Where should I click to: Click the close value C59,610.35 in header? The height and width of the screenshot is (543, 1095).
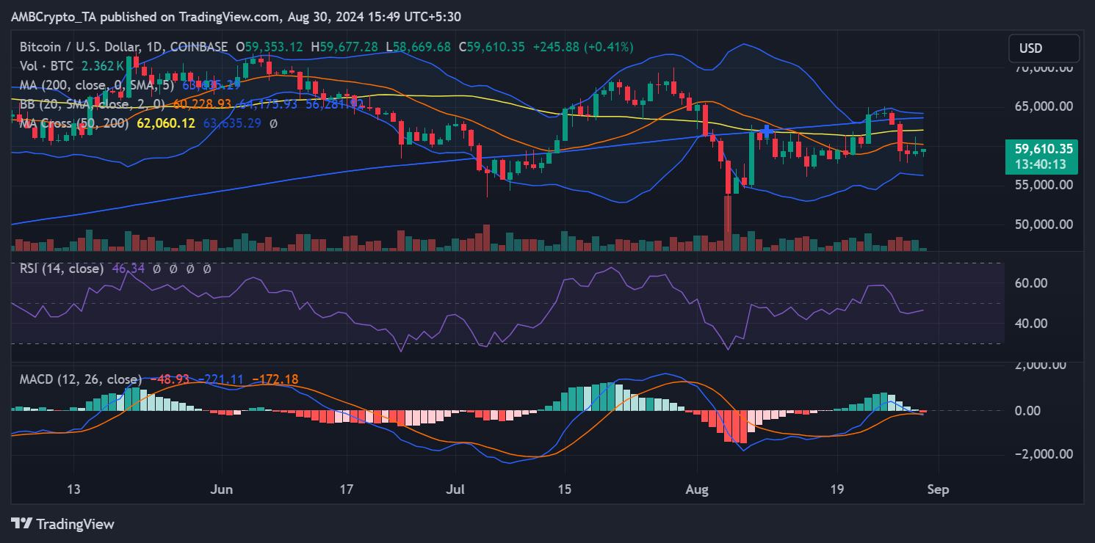pyautogui.click(x=491, y=46)
